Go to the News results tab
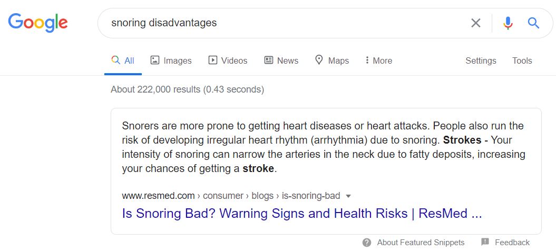This screenshot has width=556, height=252. (281, 61)
